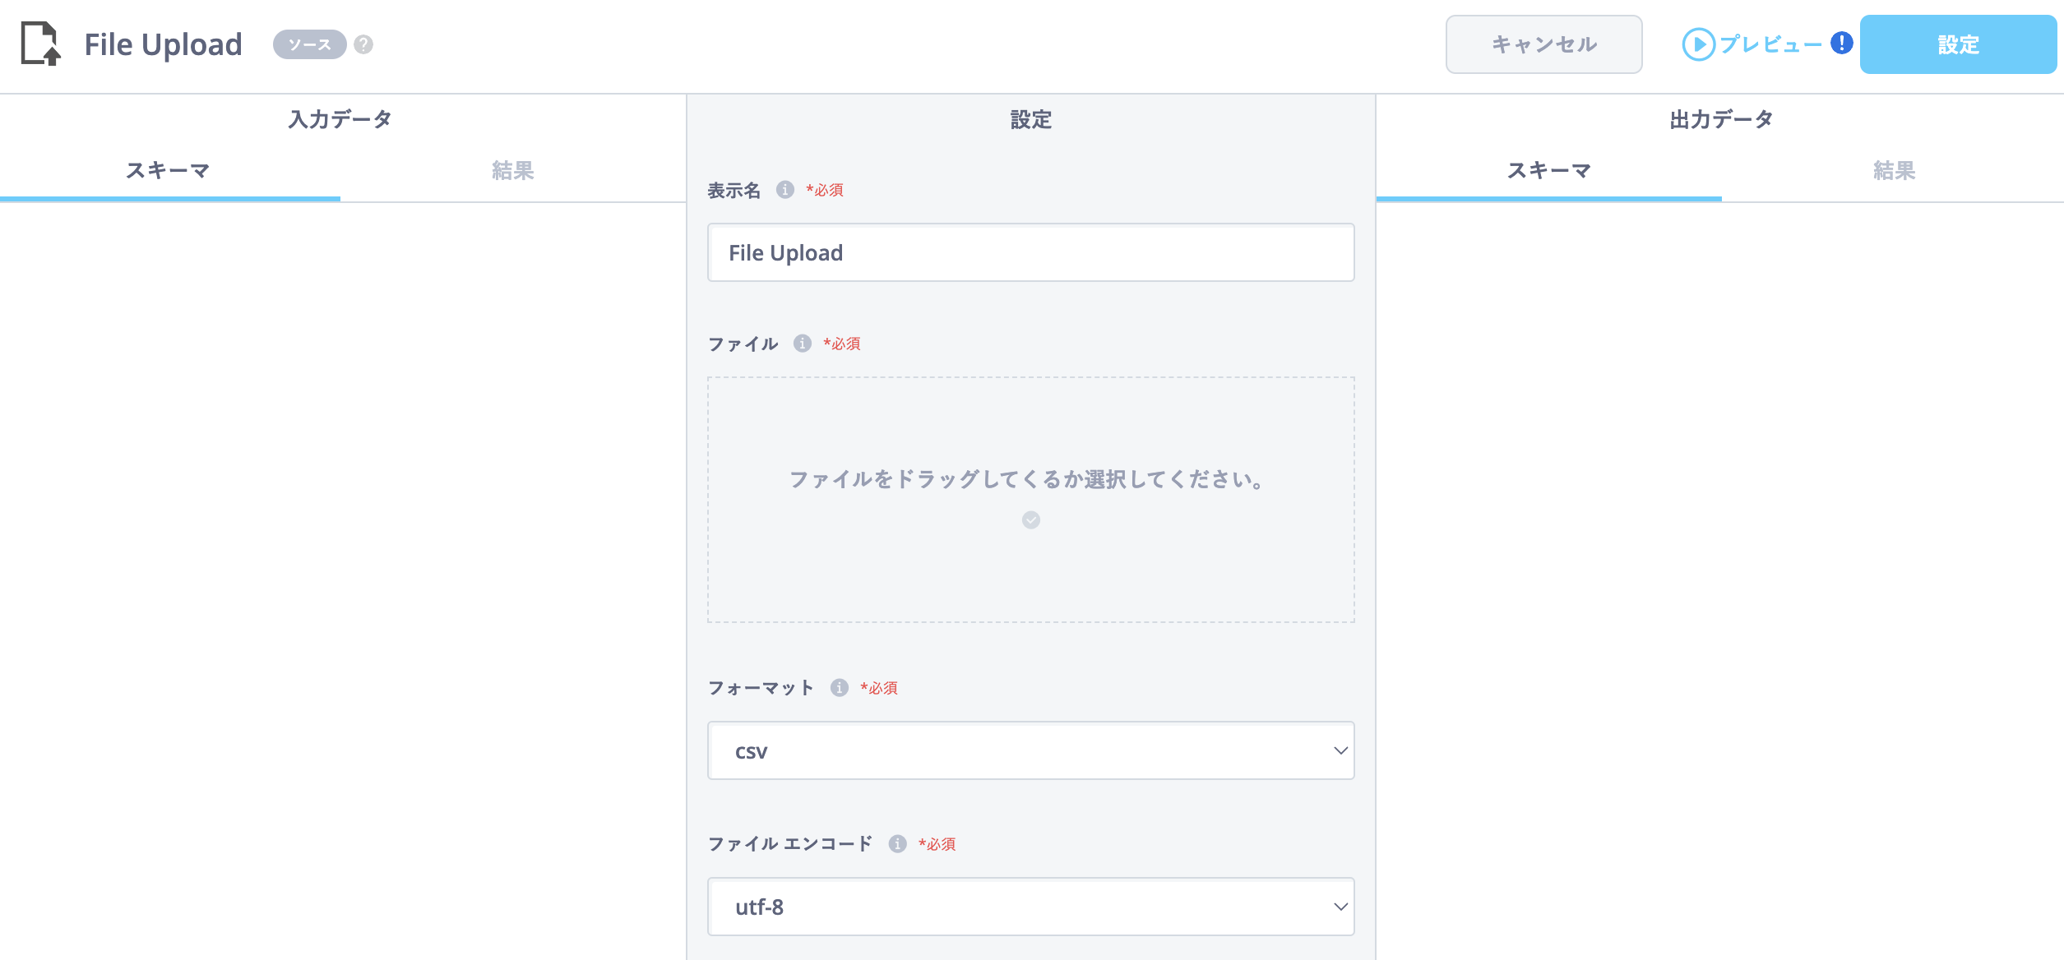Show info for ファイル field

point(803,344)
